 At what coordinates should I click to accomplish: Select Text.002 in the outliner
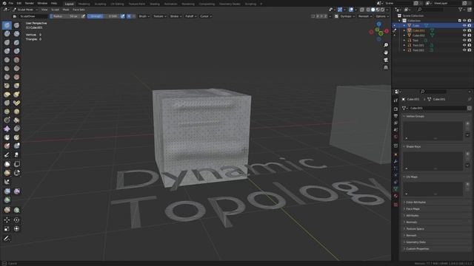coord(418,50)
